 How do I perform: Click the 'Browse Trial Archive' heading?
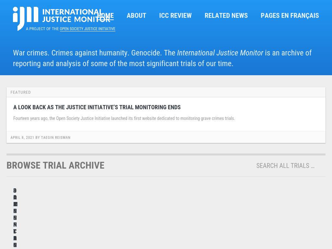coord(55,165)
